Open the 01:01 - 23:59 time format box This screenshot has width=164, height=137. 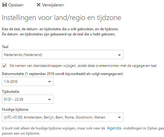click(28, 99)
